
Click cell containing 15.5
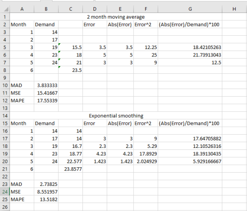pos(71,47)
